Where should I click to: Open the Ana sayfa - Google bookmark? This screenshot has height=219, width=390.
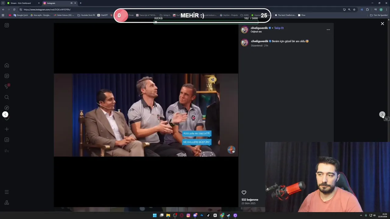(41, 15)
